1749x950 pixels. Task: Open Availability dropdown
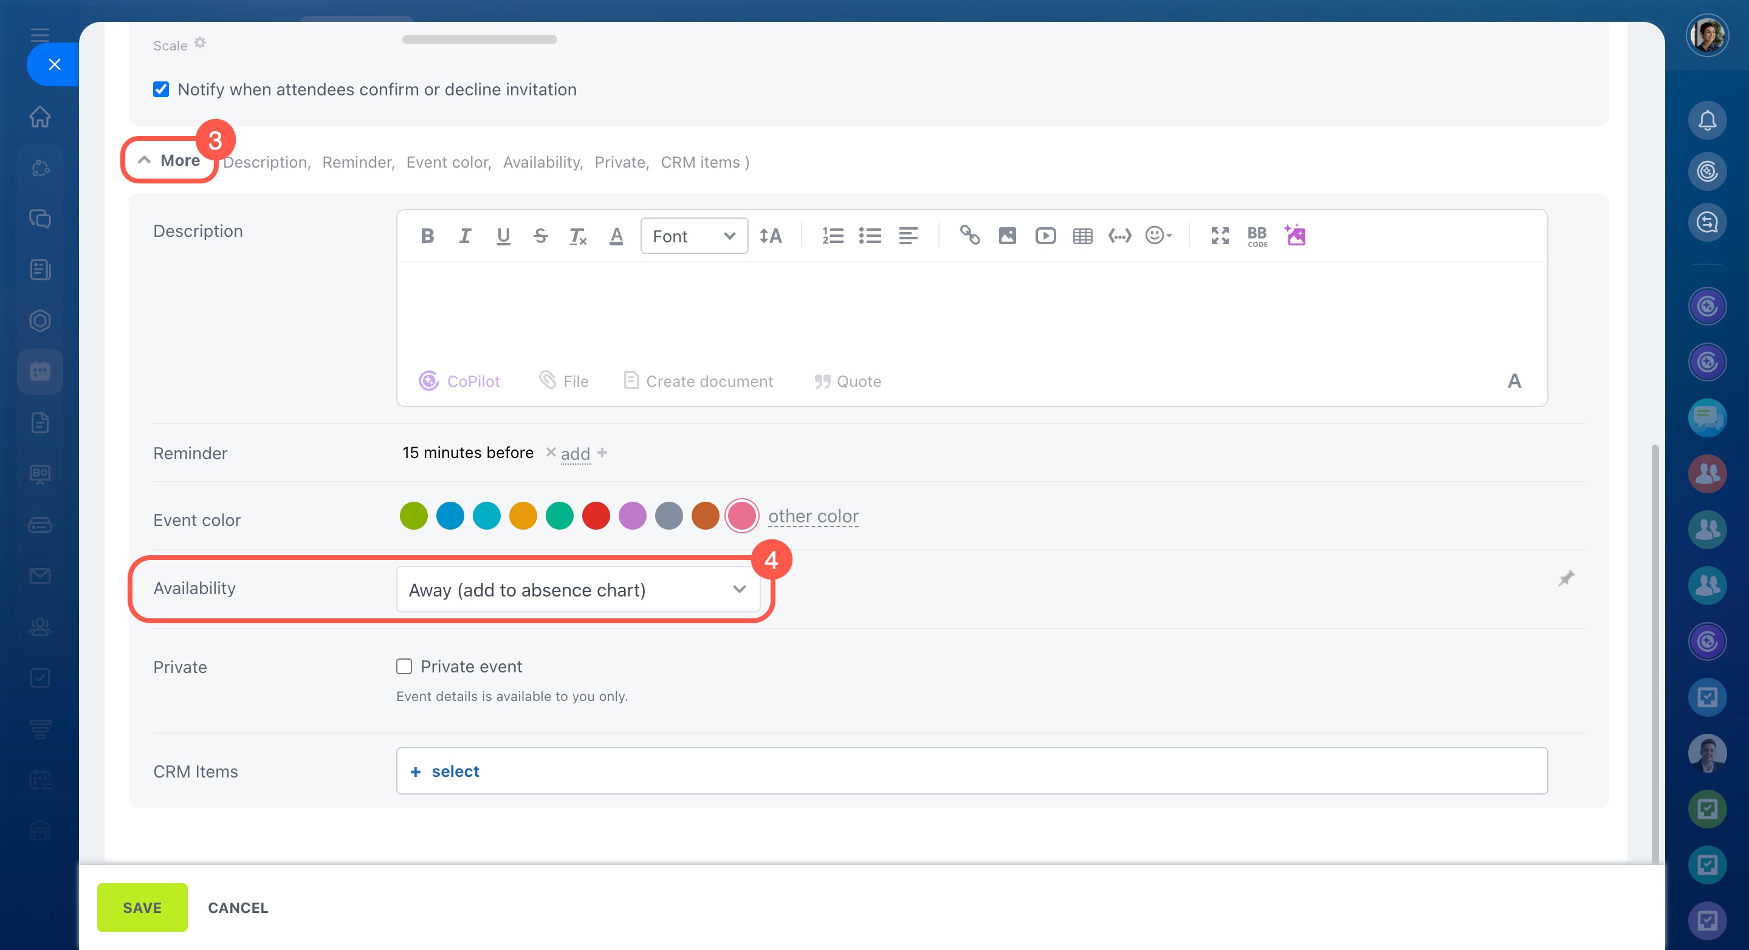tap(578, 590)
